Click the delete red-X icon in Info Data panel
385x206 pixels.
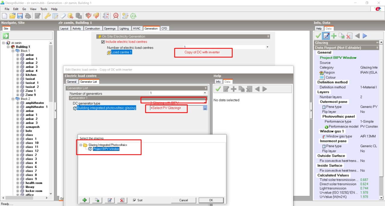pos(349,36)
